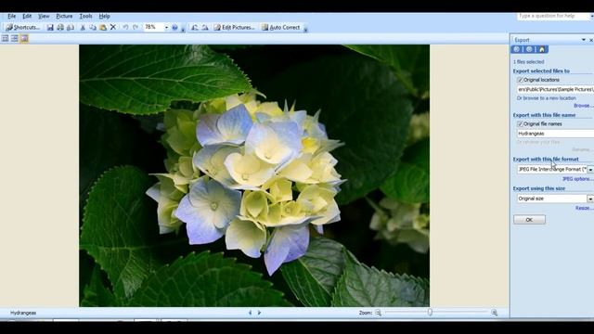Click the blue Help icon in the toolbar

click(x=174, y=27)
